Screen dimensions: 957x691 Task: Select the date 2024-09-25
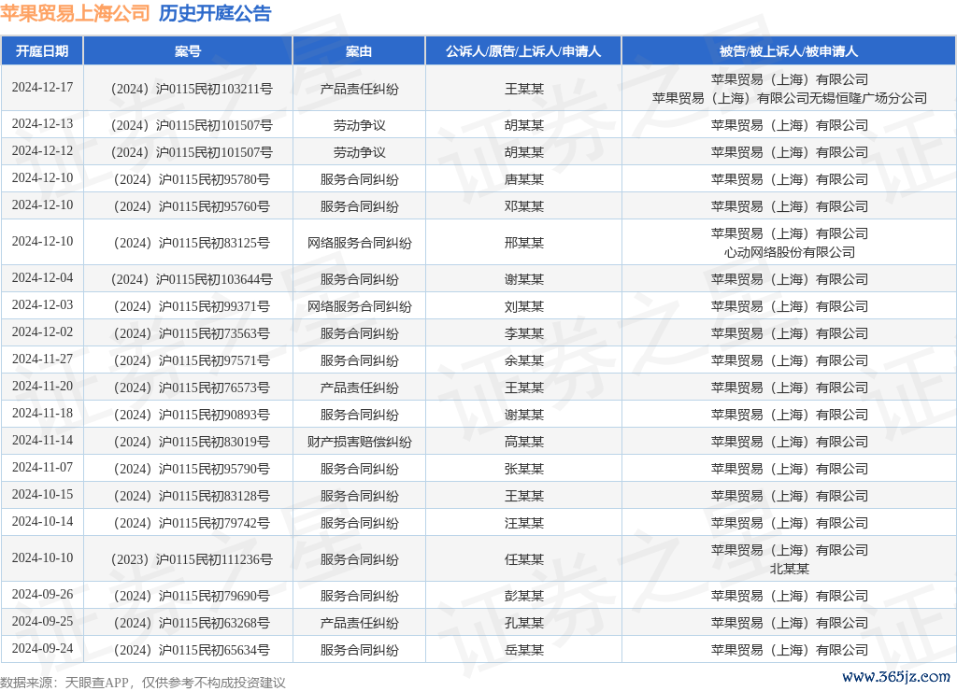[42, 621]
